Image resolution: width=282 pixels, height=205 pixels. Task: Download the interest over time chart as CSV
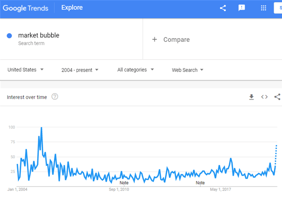pos(251,97)
